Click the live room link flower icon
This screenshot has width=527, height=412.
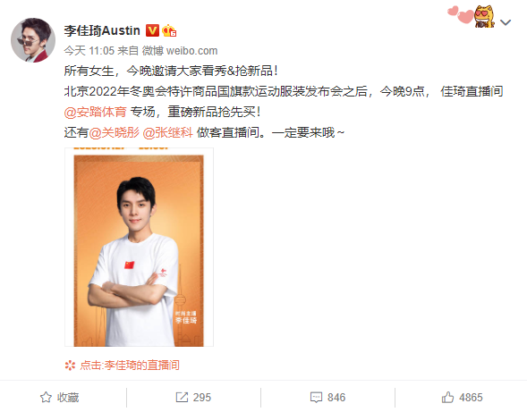pos(70,365)
